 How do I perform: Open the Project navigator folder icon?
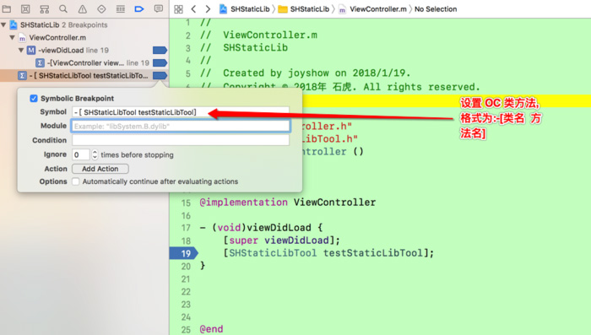click(x=7, y=8)
